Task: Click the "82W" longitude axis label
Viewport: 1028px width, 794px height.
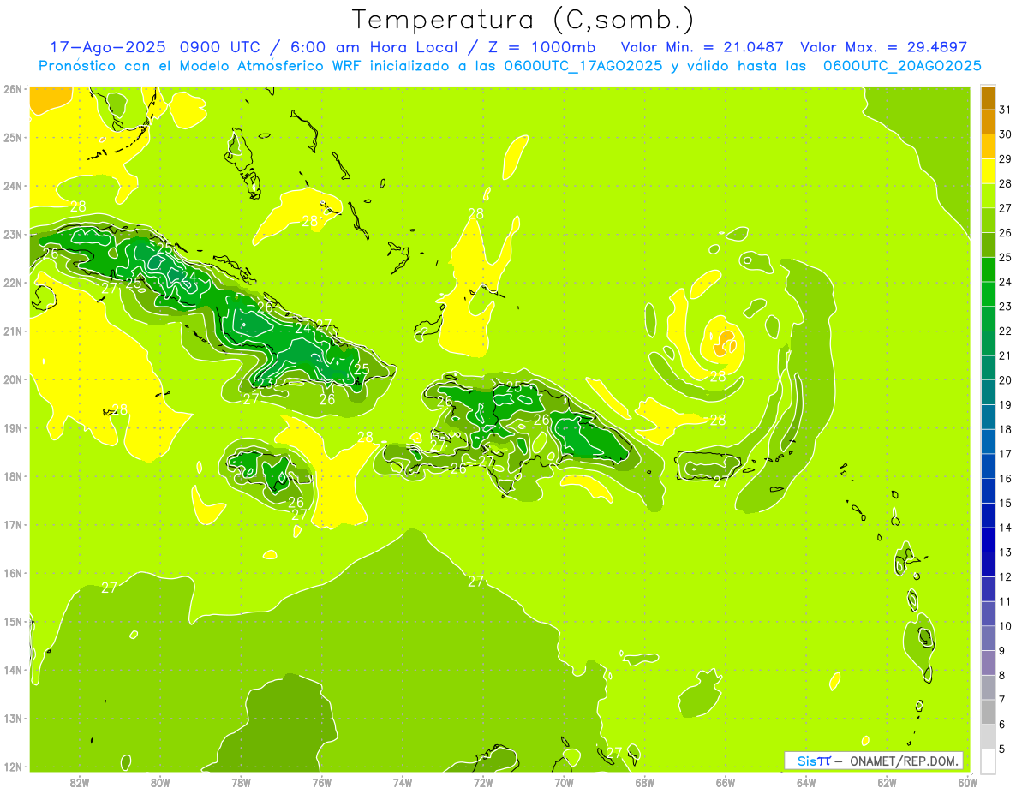Action: pos(80,781)
